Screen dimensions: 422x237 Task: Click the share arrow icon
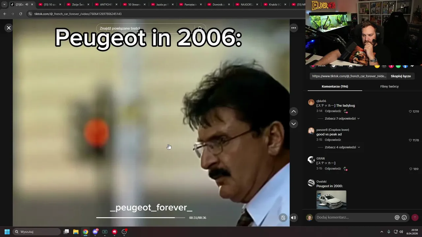point(412,66)
